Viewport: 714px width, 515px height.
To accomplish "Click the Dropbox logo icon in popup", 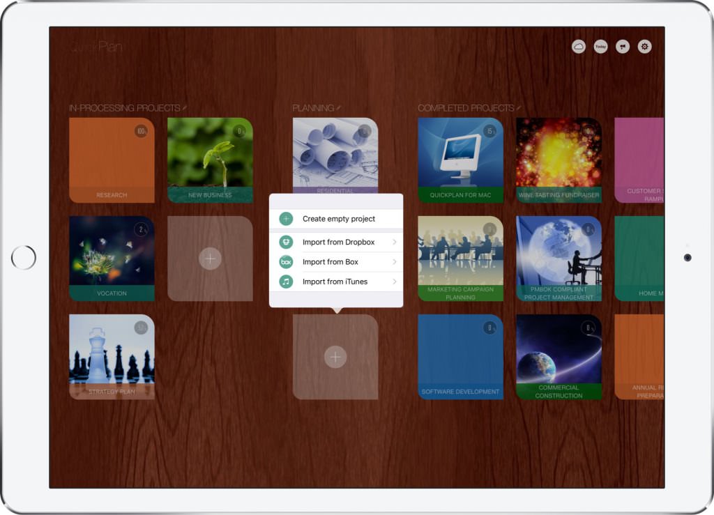I will [286, 242].
